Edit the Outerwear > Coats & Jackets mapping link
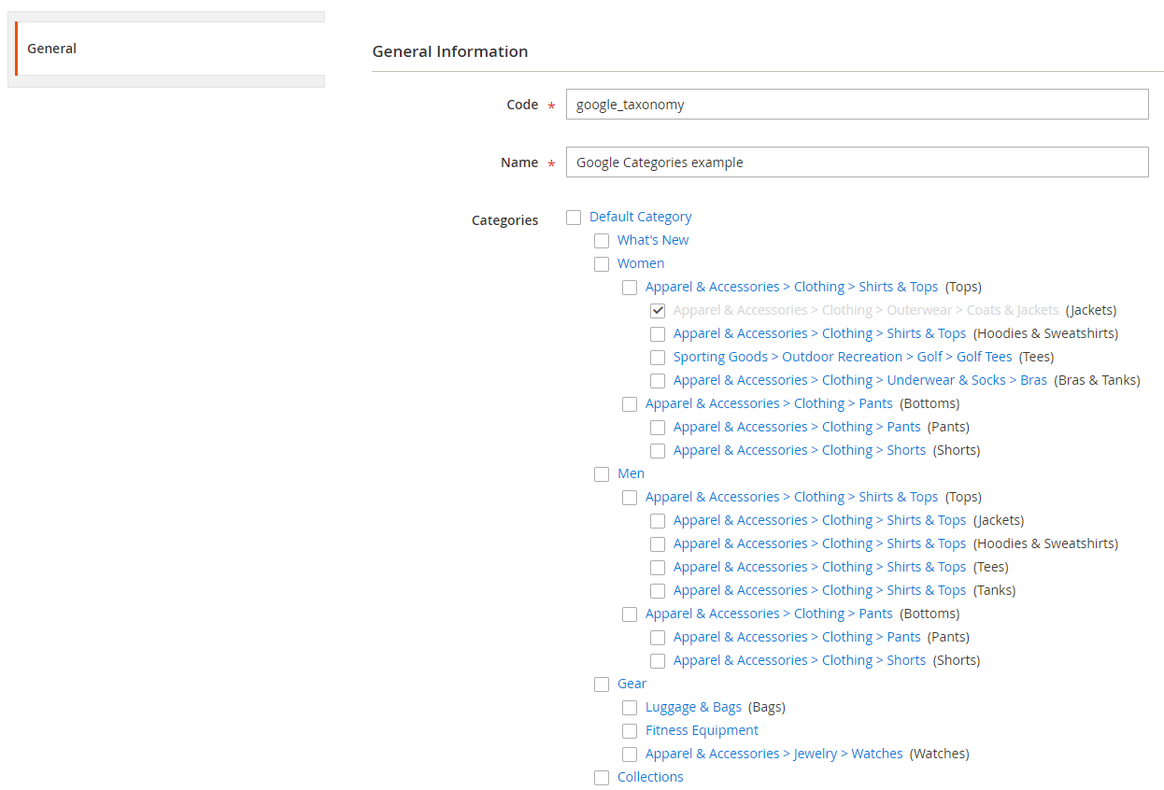The image size is (1164, 790). (866, 310)
